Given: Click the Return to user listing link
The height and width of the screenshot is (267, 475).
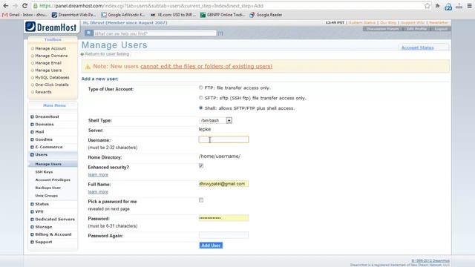Looking at the screenshot, I should [107, 54].
